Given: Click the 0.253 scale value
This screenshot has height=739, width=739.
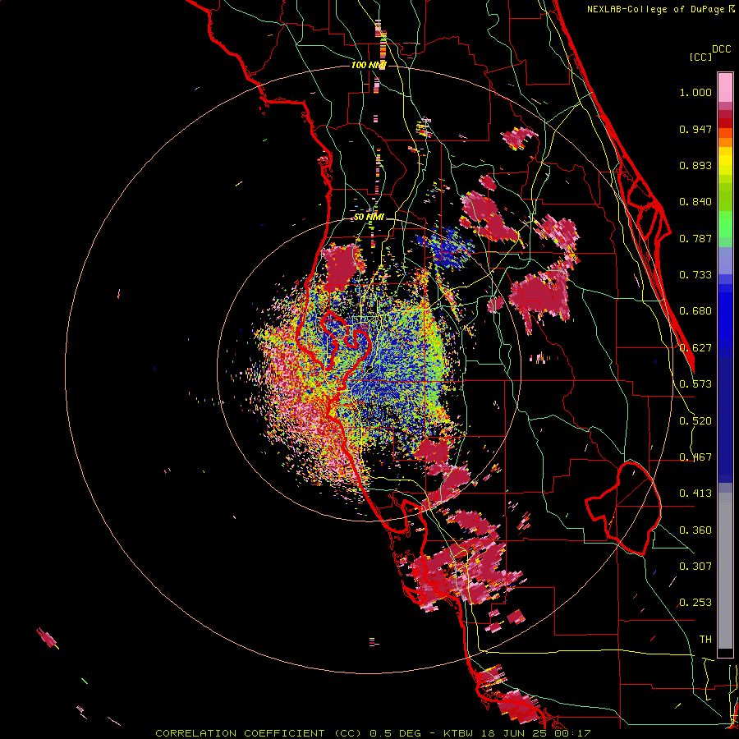Looking at the screenshot, I should tap(695, 603).
